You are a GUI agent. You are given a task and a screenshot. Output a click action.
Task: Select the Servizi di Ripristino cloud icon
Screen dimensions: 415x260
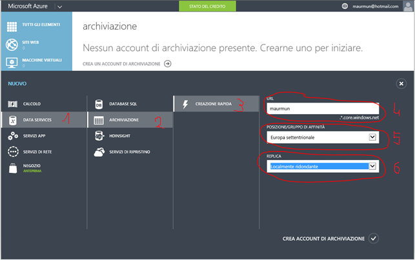pyautogui.click(x=99, y=152)
